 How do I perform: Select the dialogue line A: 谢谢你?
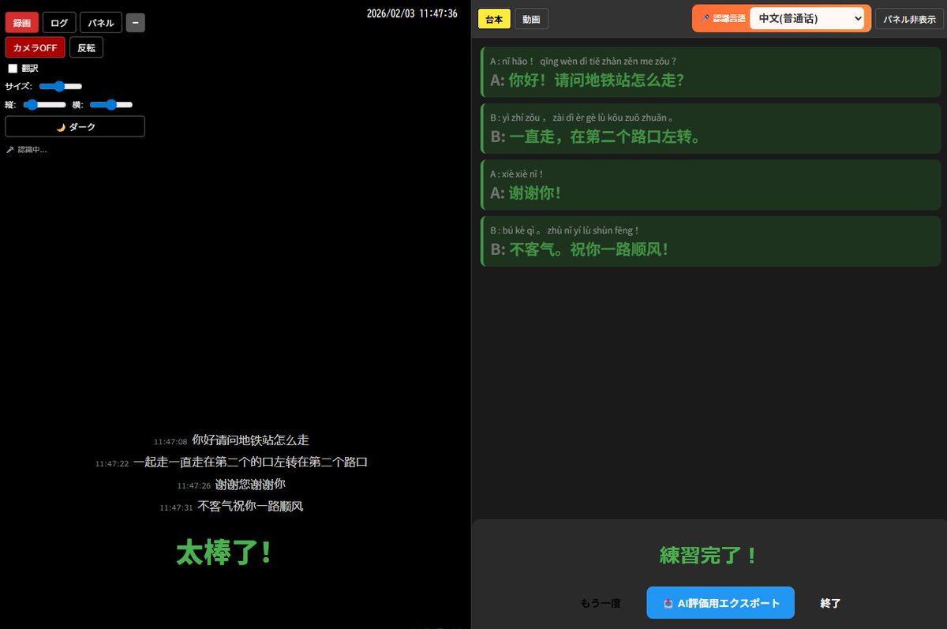[x=709, y=185]
